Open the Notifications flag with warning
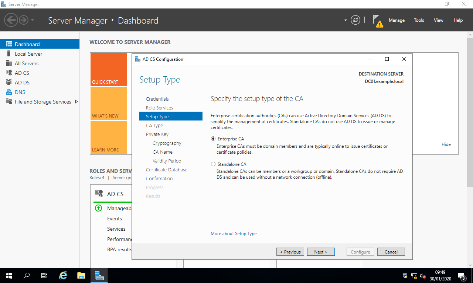The width and height of the screenshot is (473, 283). pos(377,21)
